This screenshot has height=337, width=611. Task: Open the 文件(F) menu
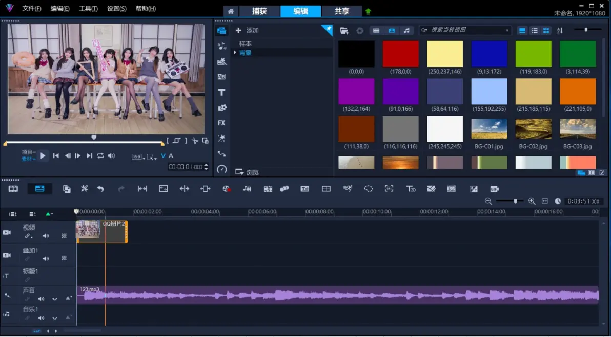pos(32,9)
